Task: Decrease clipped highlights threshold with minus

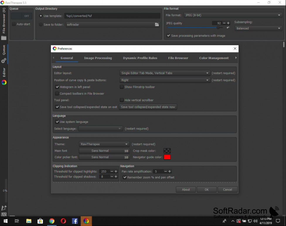Action: click(x=112, y=171)
